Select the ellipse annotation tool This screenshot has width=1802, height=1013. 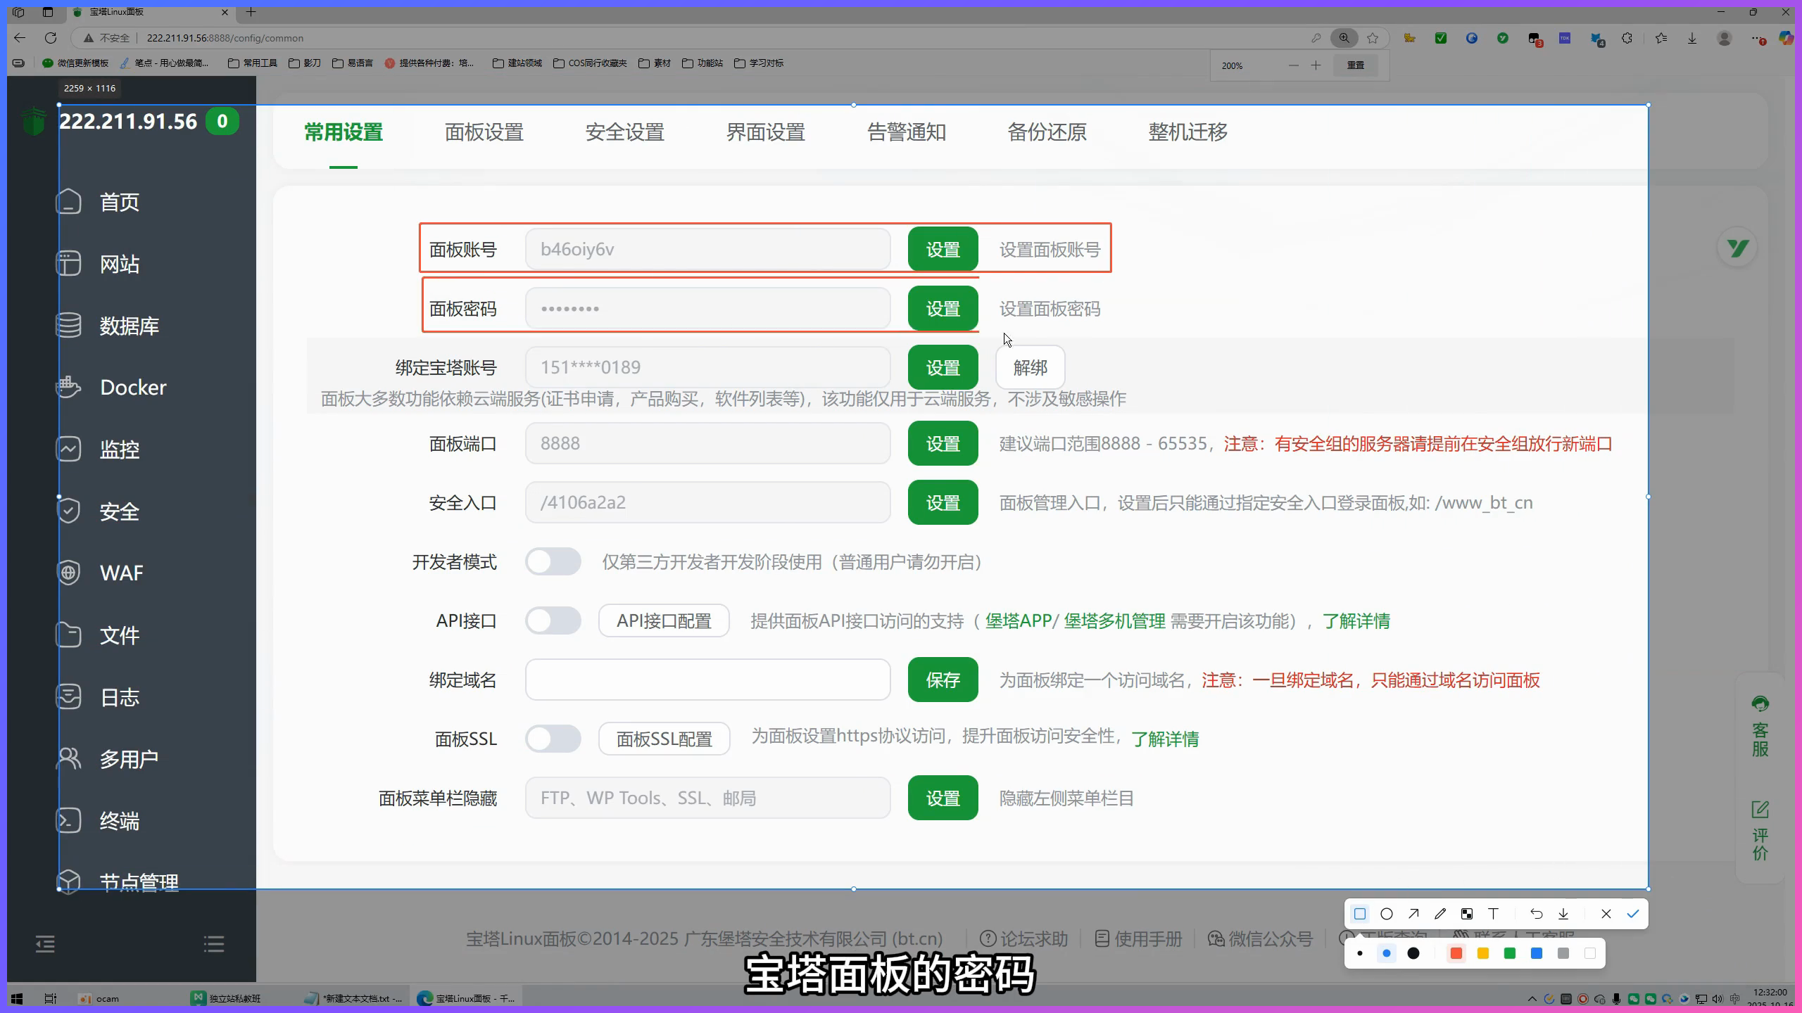(1387, 914)
